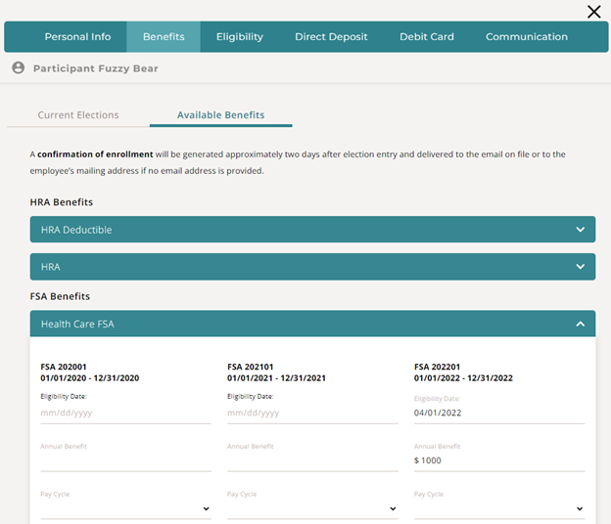Go to the Debit Card tab
This screenshot has width=611, height=524.
click(x=427, y=37)
